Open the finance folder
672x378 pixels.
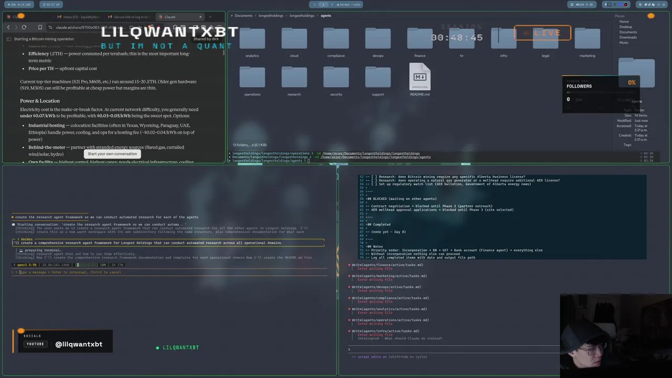click(x=420, y=42)
